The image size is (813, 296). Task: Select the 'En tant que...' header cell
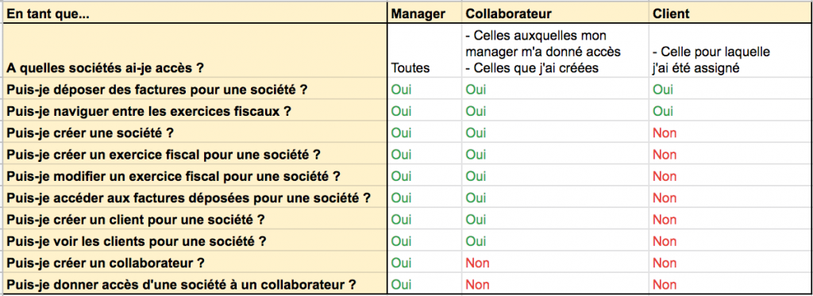click(195, 14)
